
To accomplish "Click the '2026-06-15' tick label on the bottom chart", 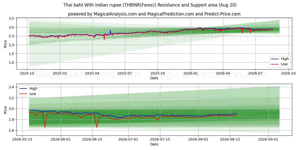I will [92, 139].
